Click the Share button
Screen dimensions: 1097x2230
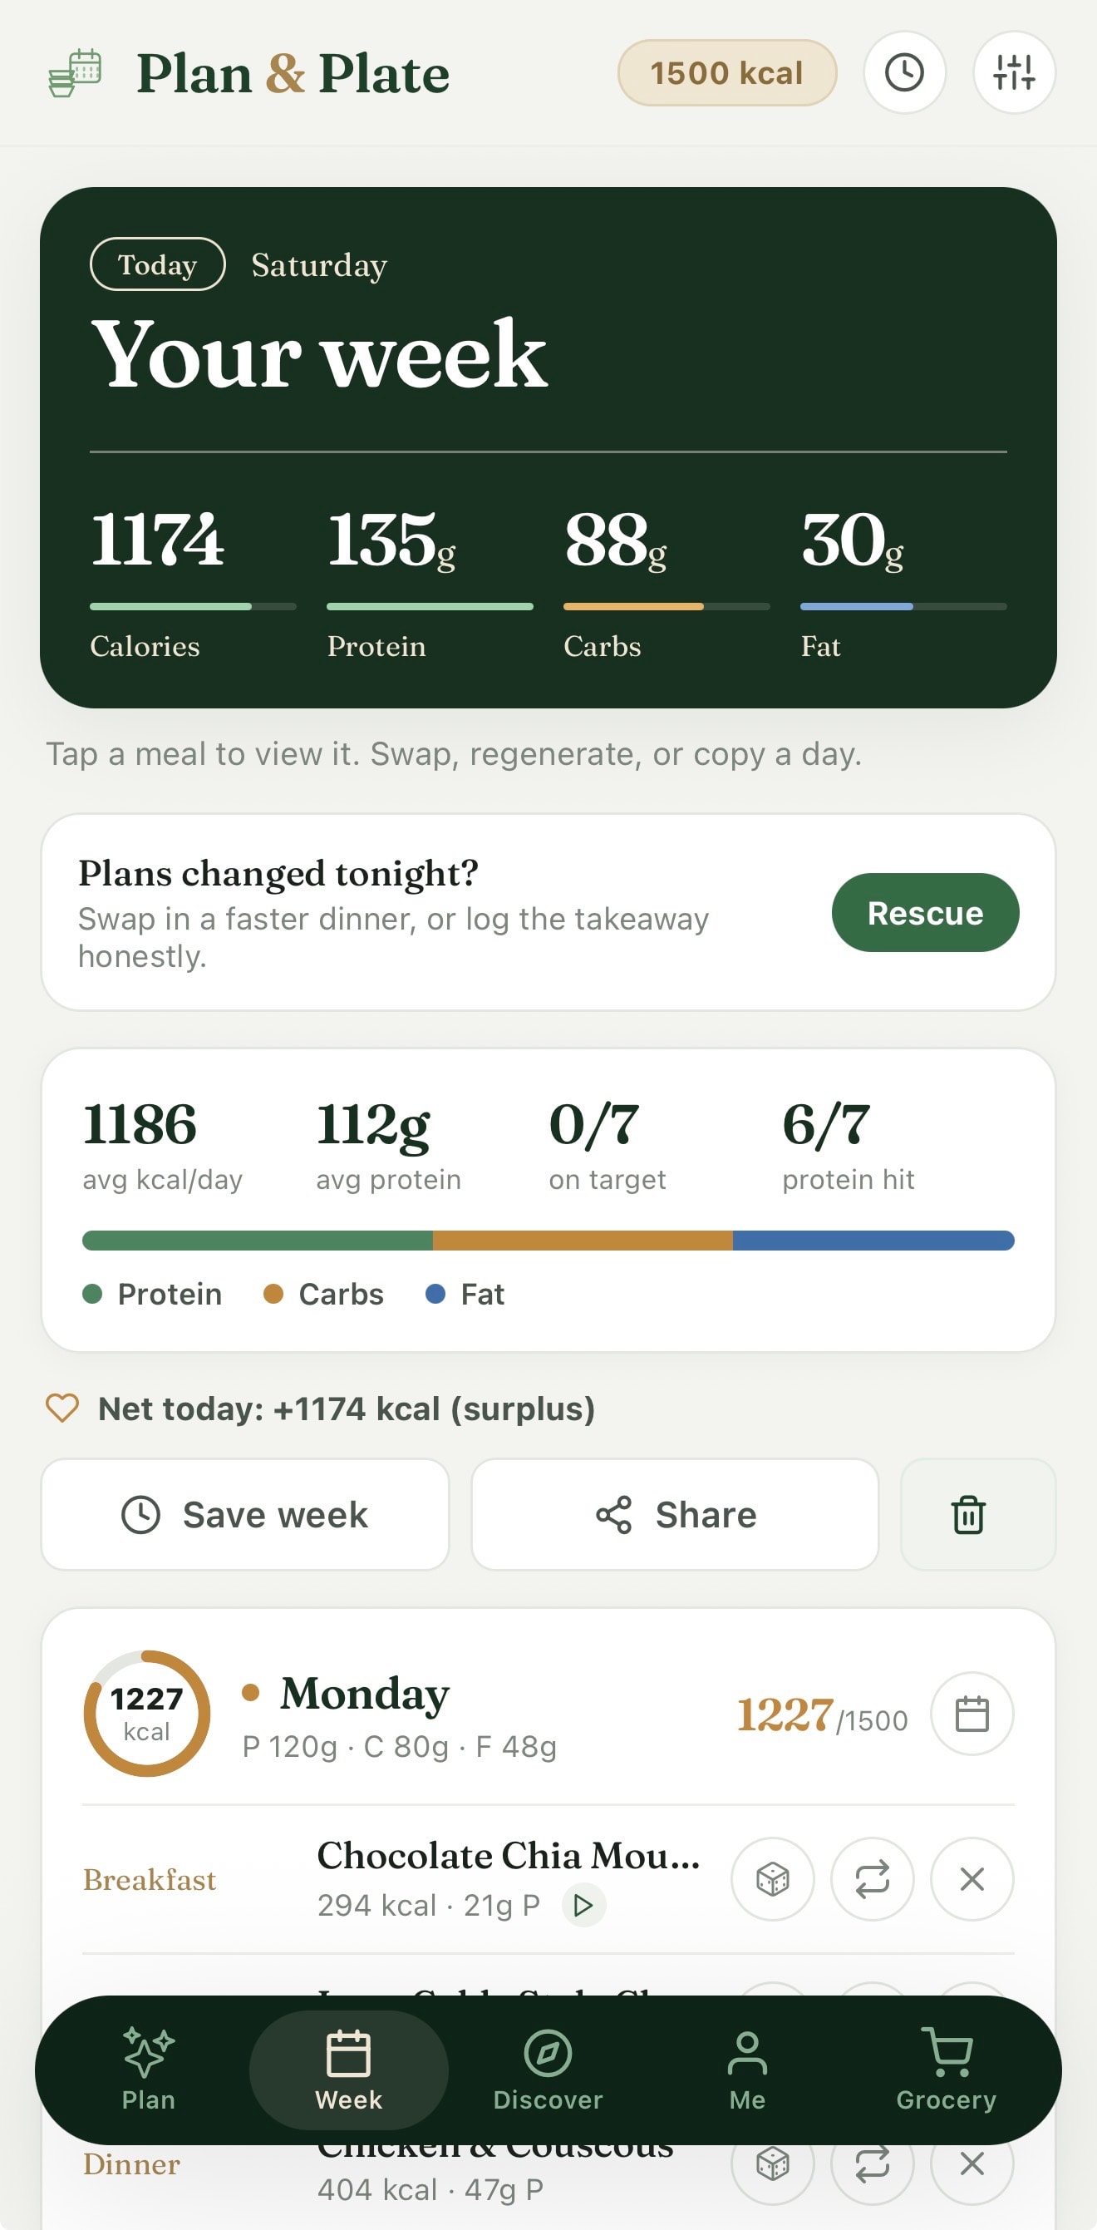click(x=675, y=1514)
